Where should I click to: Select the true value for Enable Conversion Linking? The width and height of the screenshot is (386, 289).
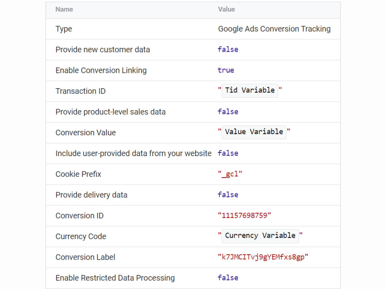click(x=226, y=70)
